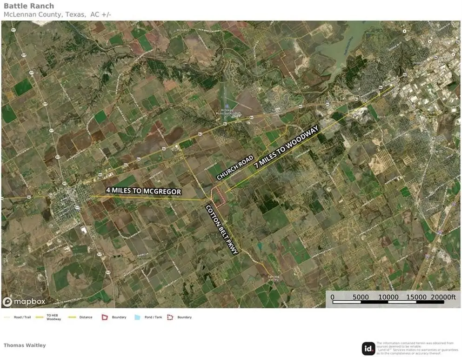Click the McLennan County, Texas subtitle
Screen dimensions: 462x357
(x=57, y=14)
